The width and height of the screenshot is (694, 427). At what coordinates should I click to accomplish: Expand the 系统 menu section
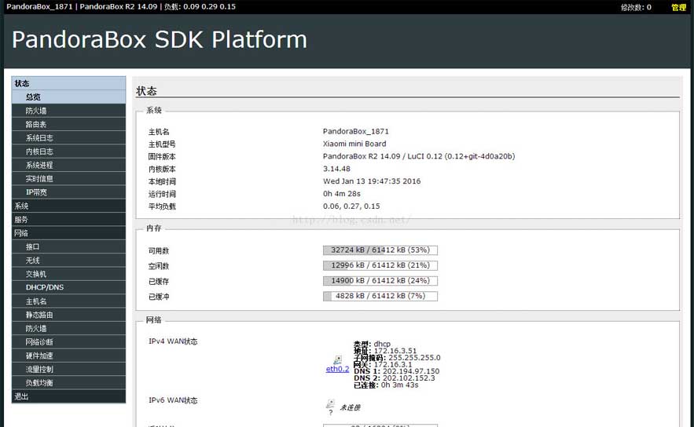pos(68,206)
